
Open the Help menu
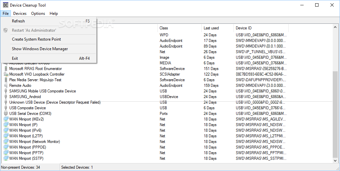pyautogui.click(x=54, y=14)
